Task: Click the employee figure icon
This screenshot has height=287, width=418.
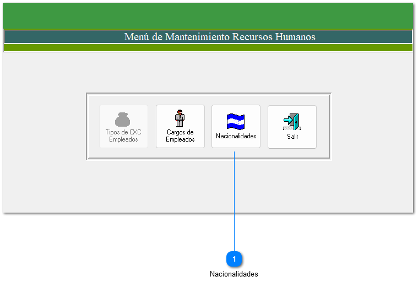Action: coord(180,118)
